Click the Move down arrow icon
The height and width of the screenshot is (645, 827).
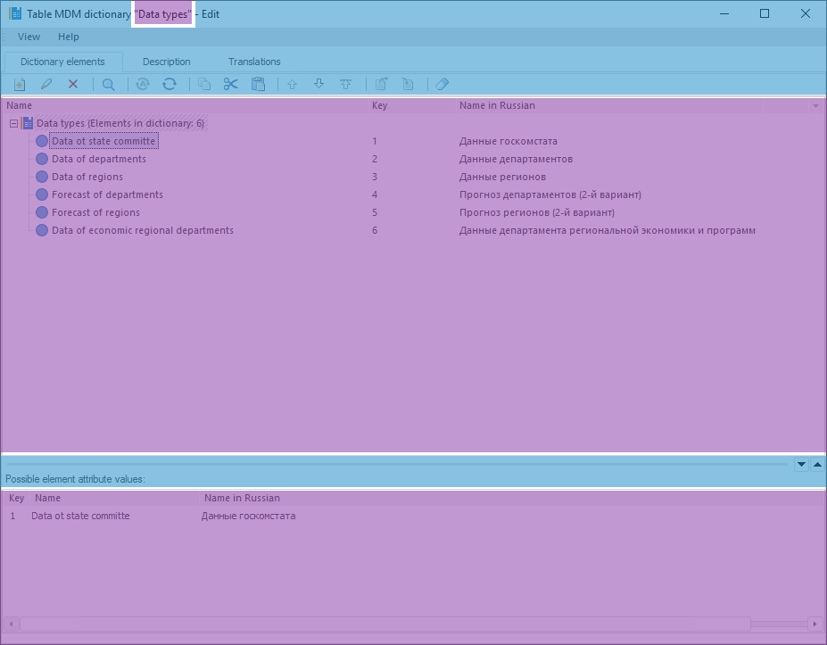(318, 84)
